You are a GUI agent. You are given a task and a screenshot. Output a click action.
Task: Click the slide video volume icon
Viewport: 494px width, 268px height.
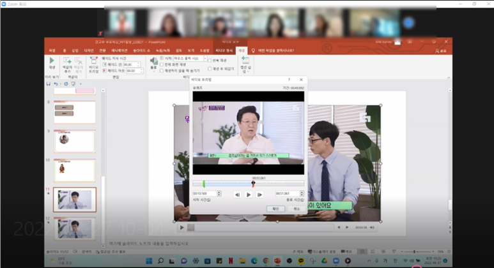click(x=372, y=227)
